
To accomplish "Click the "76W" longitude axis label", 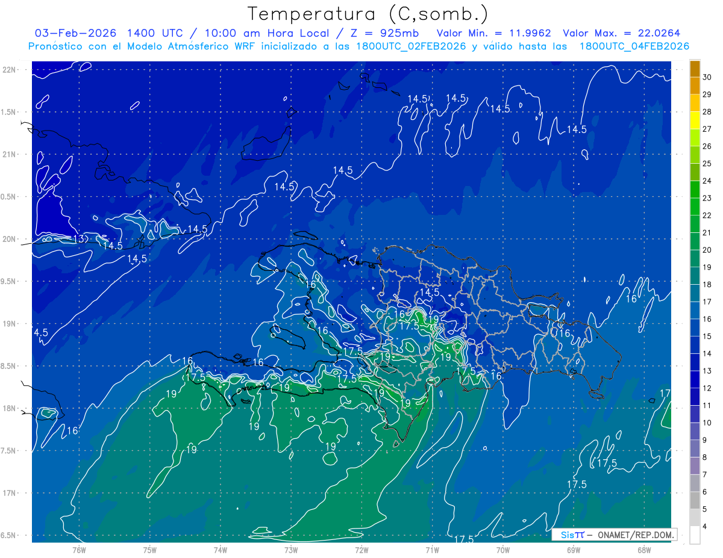I will [79, 550].
